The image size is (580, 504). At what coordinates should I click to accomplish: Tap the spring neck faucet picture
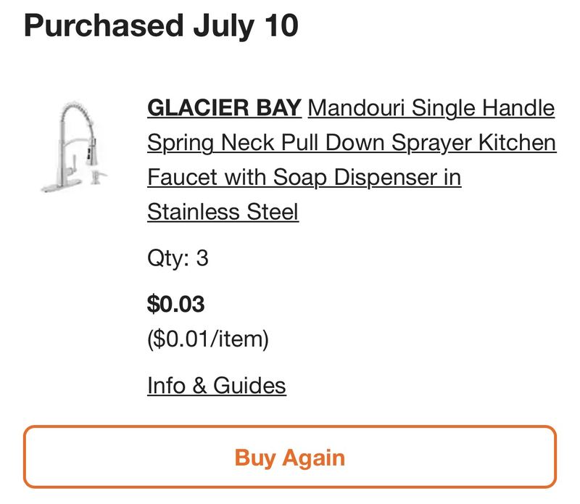click(x=74, y=146)
